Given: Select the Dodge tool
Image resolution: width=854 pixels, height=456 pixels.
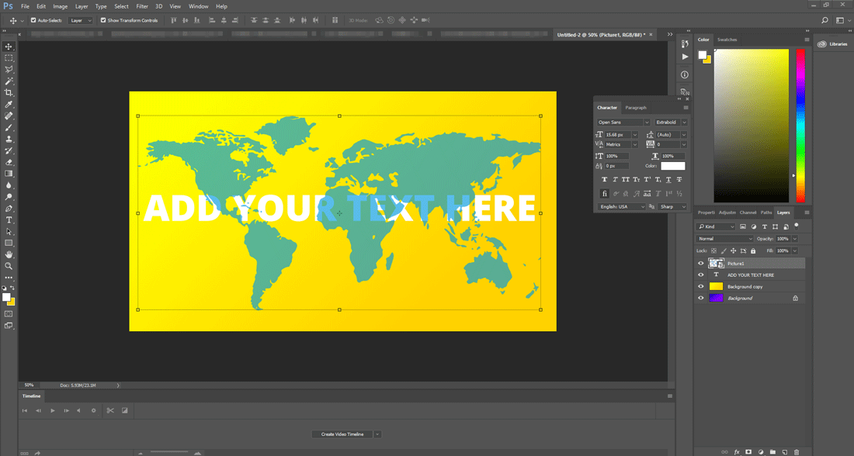Looking at the screenshot, I should point(9,197).
